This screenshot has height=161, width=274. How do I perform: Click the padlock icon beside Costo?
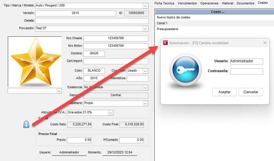(x=26, y=124)
